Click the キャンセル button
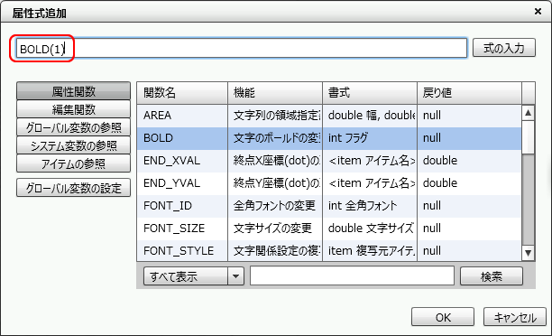The height and width of the screenshot is (336, 552). (x=515, y=317)
